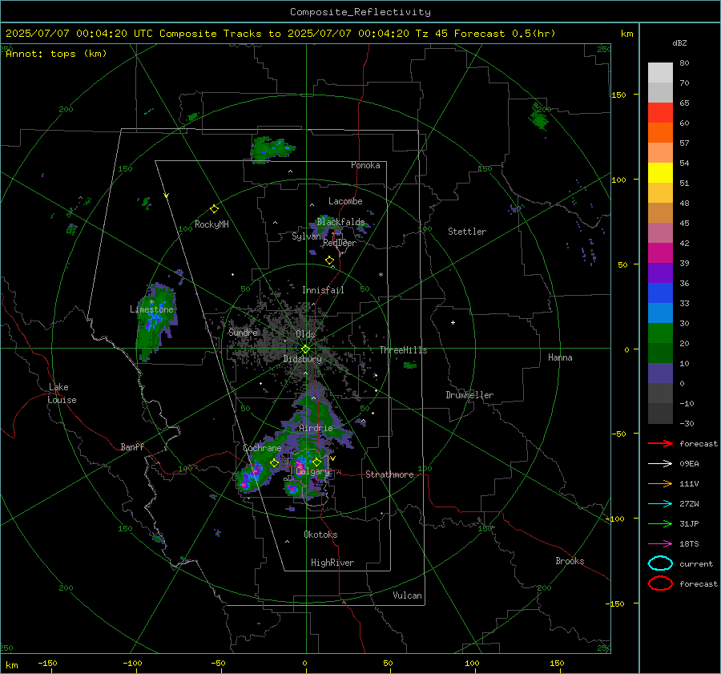Click the RockyMH label
This screenshot has width=721, height=674.
[x=211, y=224]
